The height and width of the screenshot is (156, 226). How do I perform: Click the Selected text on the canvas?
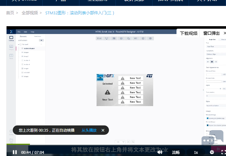[107, 84]
